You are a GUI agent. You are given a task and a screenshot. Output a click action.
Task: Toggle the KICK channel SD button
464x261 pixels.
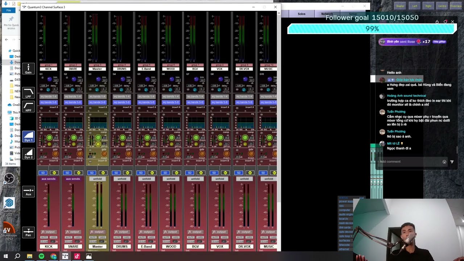point(43,173)
